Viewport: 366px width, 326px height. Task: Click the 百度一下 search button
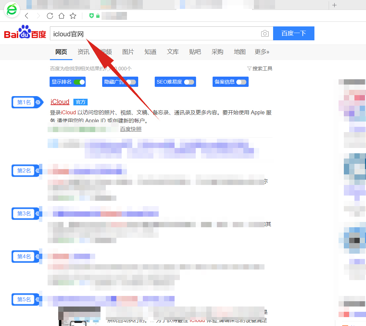coord(294,33)
